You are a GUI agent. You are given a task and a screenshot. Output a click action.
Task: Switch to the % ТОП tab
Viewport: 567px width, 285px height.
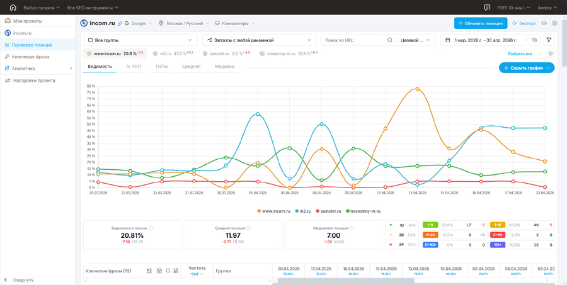point(134,67)
